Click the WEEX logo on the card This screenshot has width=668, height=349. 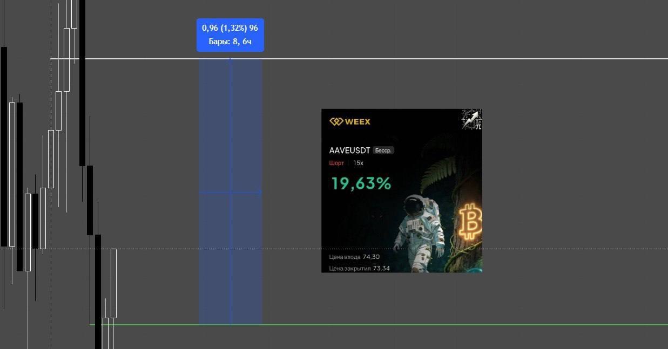[350, 121]
